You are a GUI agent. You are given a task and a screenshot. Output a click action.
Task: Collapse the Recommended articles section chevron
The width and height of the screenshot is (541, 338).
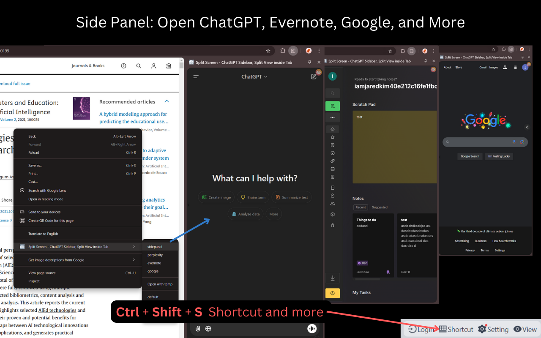(x=167, y=101)
